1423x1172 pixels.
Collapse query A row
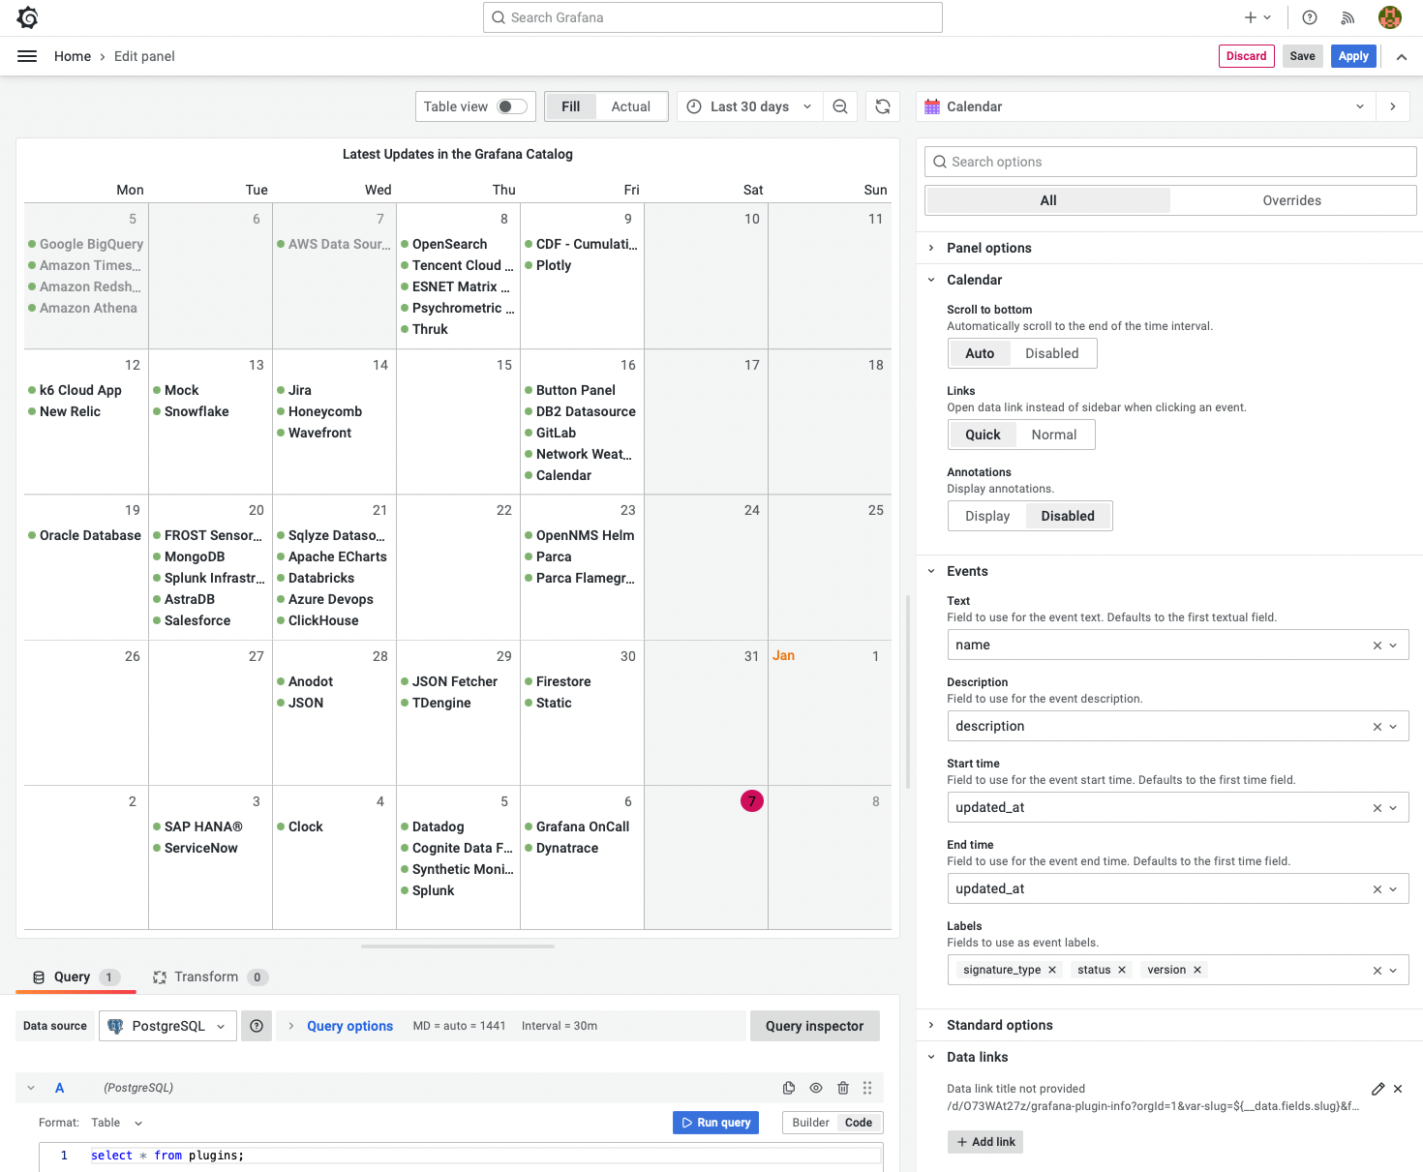tap(31, 1088)
